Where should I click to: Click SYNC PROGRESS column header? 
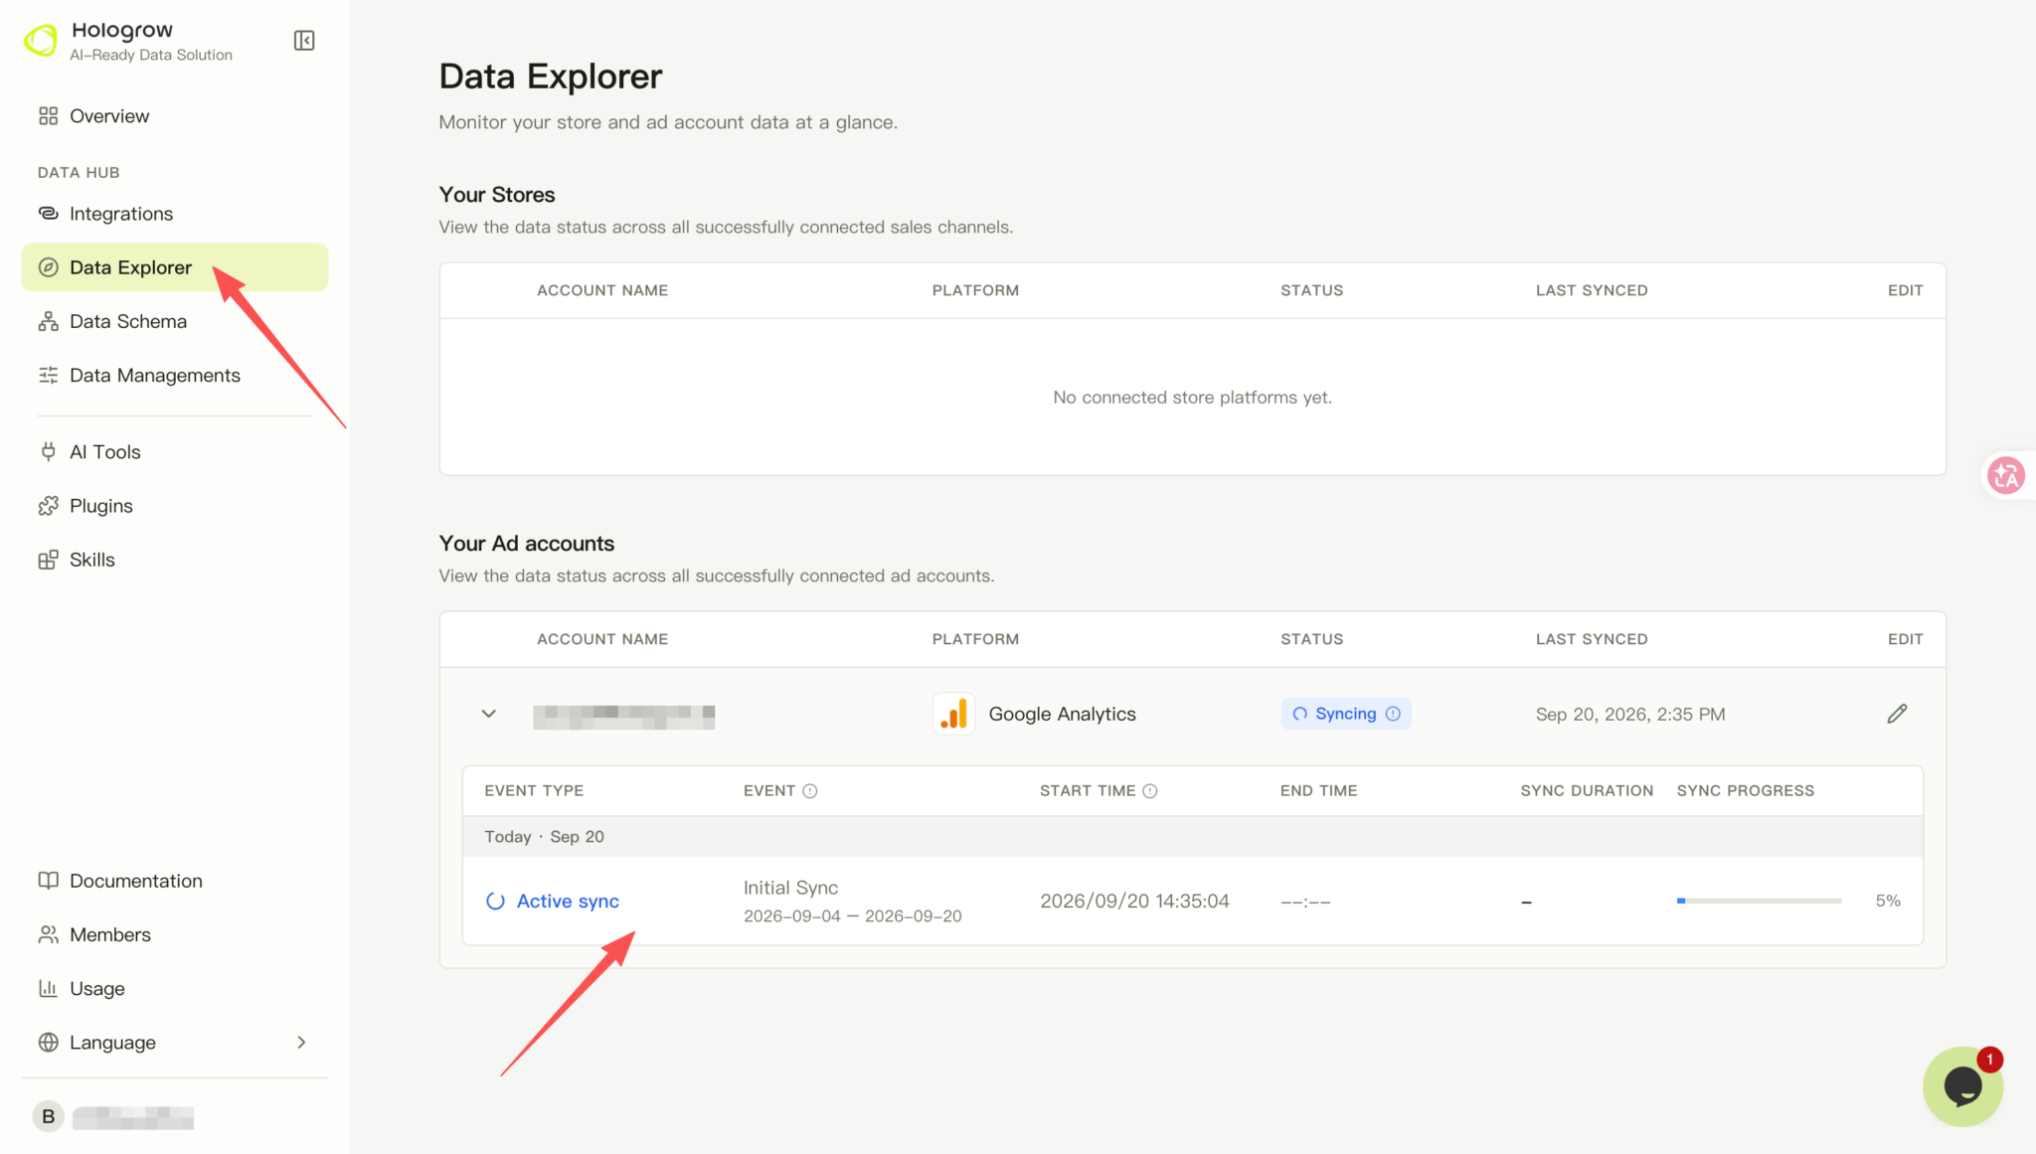(1745, 791)
